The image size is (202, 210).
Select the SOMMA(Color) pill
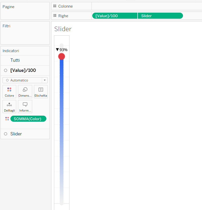pyautogui.click(x=28, y=119)
